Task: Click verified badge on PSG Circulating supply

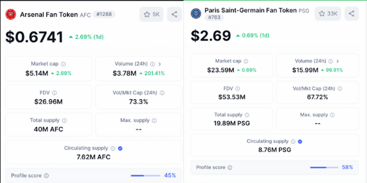Action: [300, 142]
